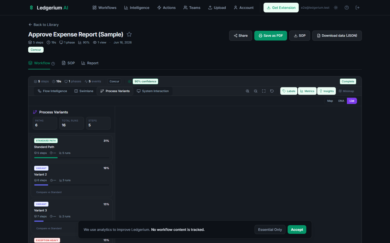
Task: Click the Ledgerium AI logo
Action: click(x=49, y=8)
